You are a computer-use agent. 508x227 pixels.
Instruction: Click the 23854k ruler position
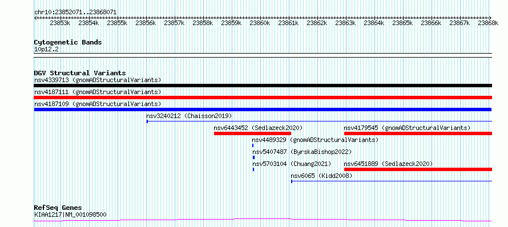pyautogui.click(x=89, y=23)
